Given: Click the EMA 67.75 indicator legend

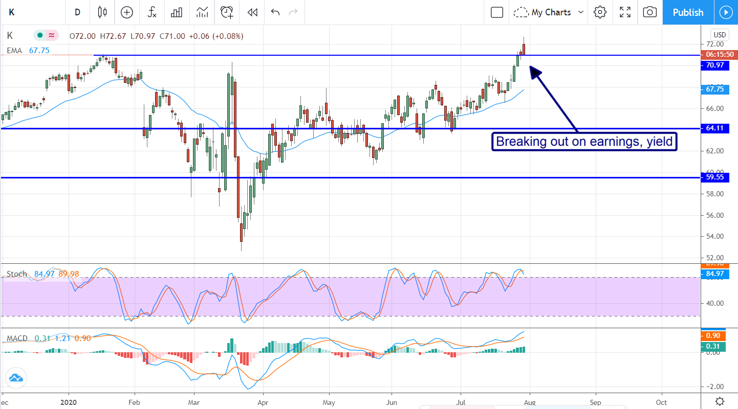Looking at the screenshot, I should 28,50.
